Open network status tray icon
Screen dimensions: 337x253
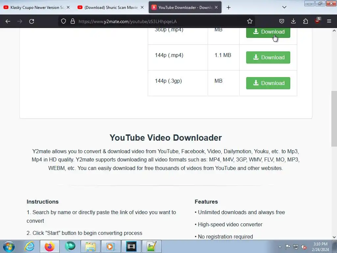pyautogui.click(x=296, y=247)
